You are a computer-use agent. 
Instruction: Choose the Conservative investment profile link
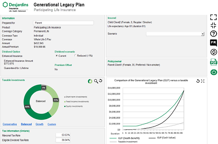point(10,124)
